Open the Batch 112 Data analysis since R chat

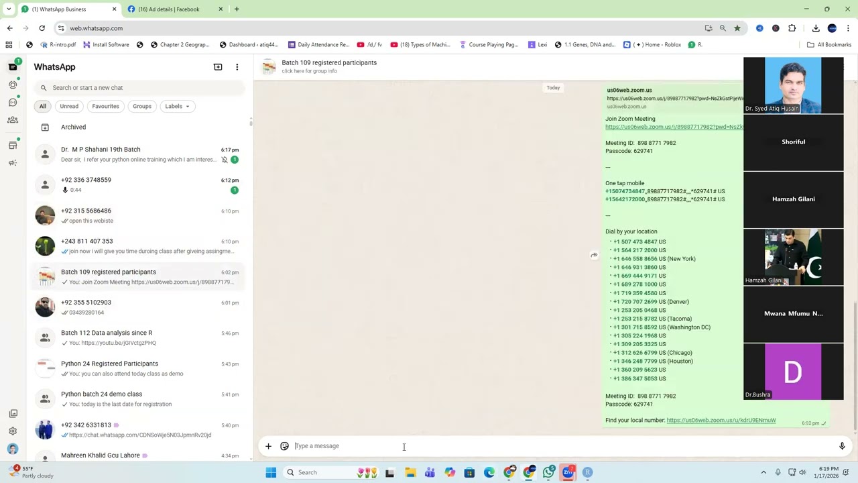(x=137, y=337)
